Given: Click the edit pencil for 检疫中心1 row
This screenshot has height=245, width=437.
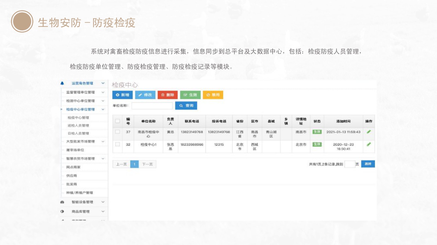Looking at the screenshot, I should [369, 144].
